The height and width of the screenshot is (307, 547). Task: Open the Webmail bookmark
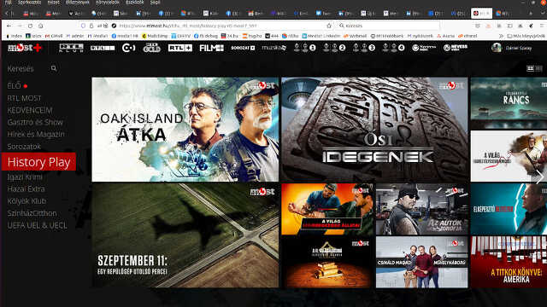pos(356,36)
